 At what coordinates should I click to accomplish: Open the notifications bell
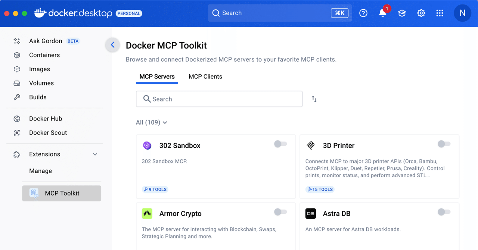click(382, 13)
